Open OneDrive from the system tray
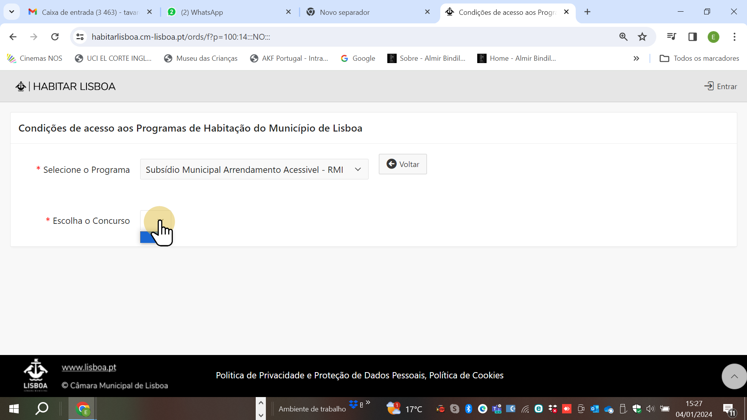747x420 pixels. point(609,409)
